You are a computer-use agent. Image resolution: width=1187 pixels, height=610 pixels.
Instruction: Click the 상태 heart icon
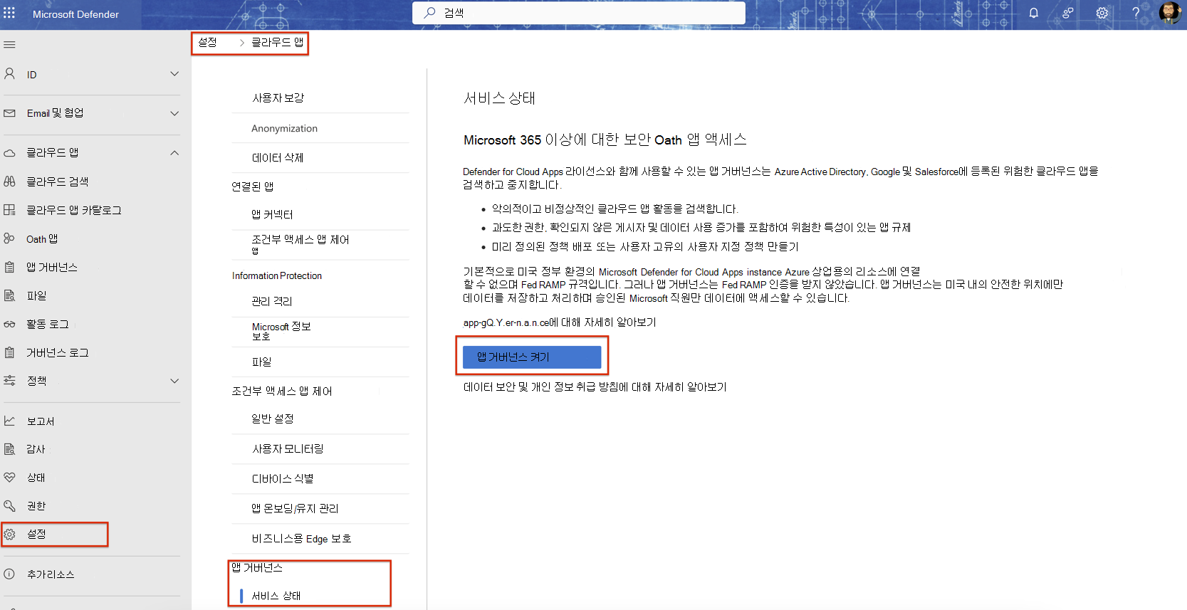9,478
